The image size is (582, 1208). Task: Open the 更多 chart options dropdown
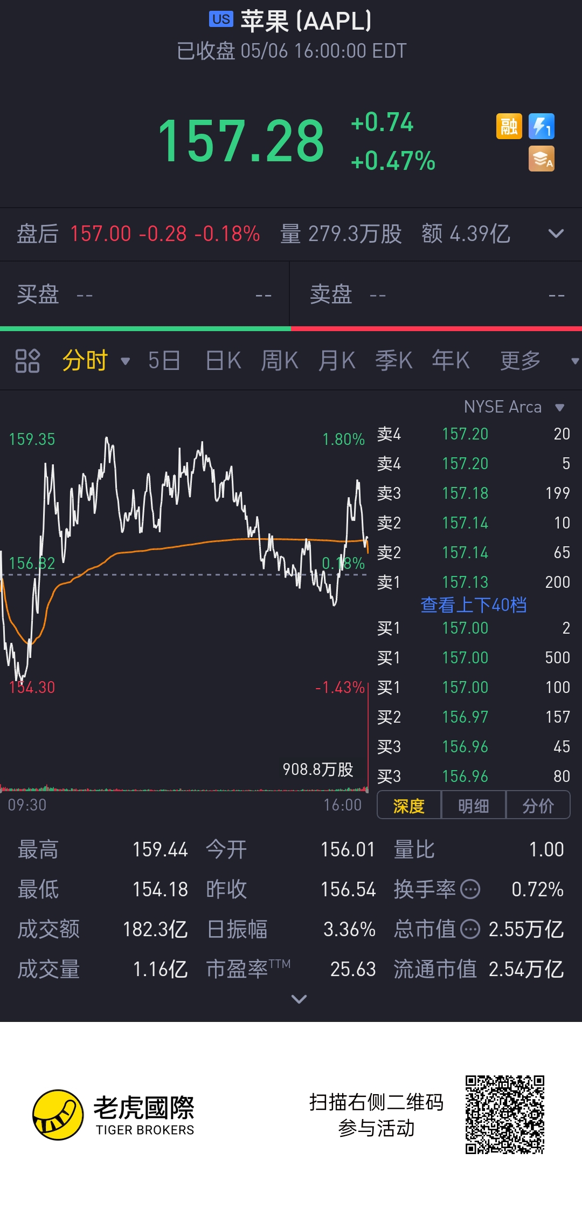pos(574,361)
